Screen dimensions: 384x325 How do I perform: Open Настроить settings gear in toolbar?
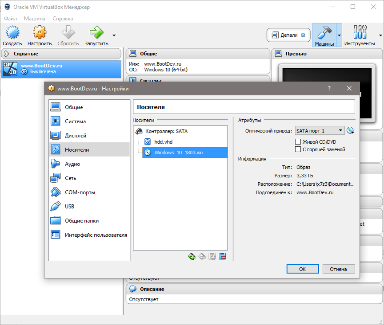(40, 32)
